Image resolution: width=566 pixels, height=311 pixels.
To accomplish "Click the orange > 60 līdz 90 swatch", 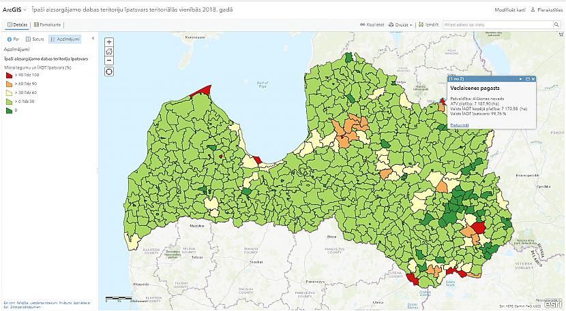I will point(9,84).
